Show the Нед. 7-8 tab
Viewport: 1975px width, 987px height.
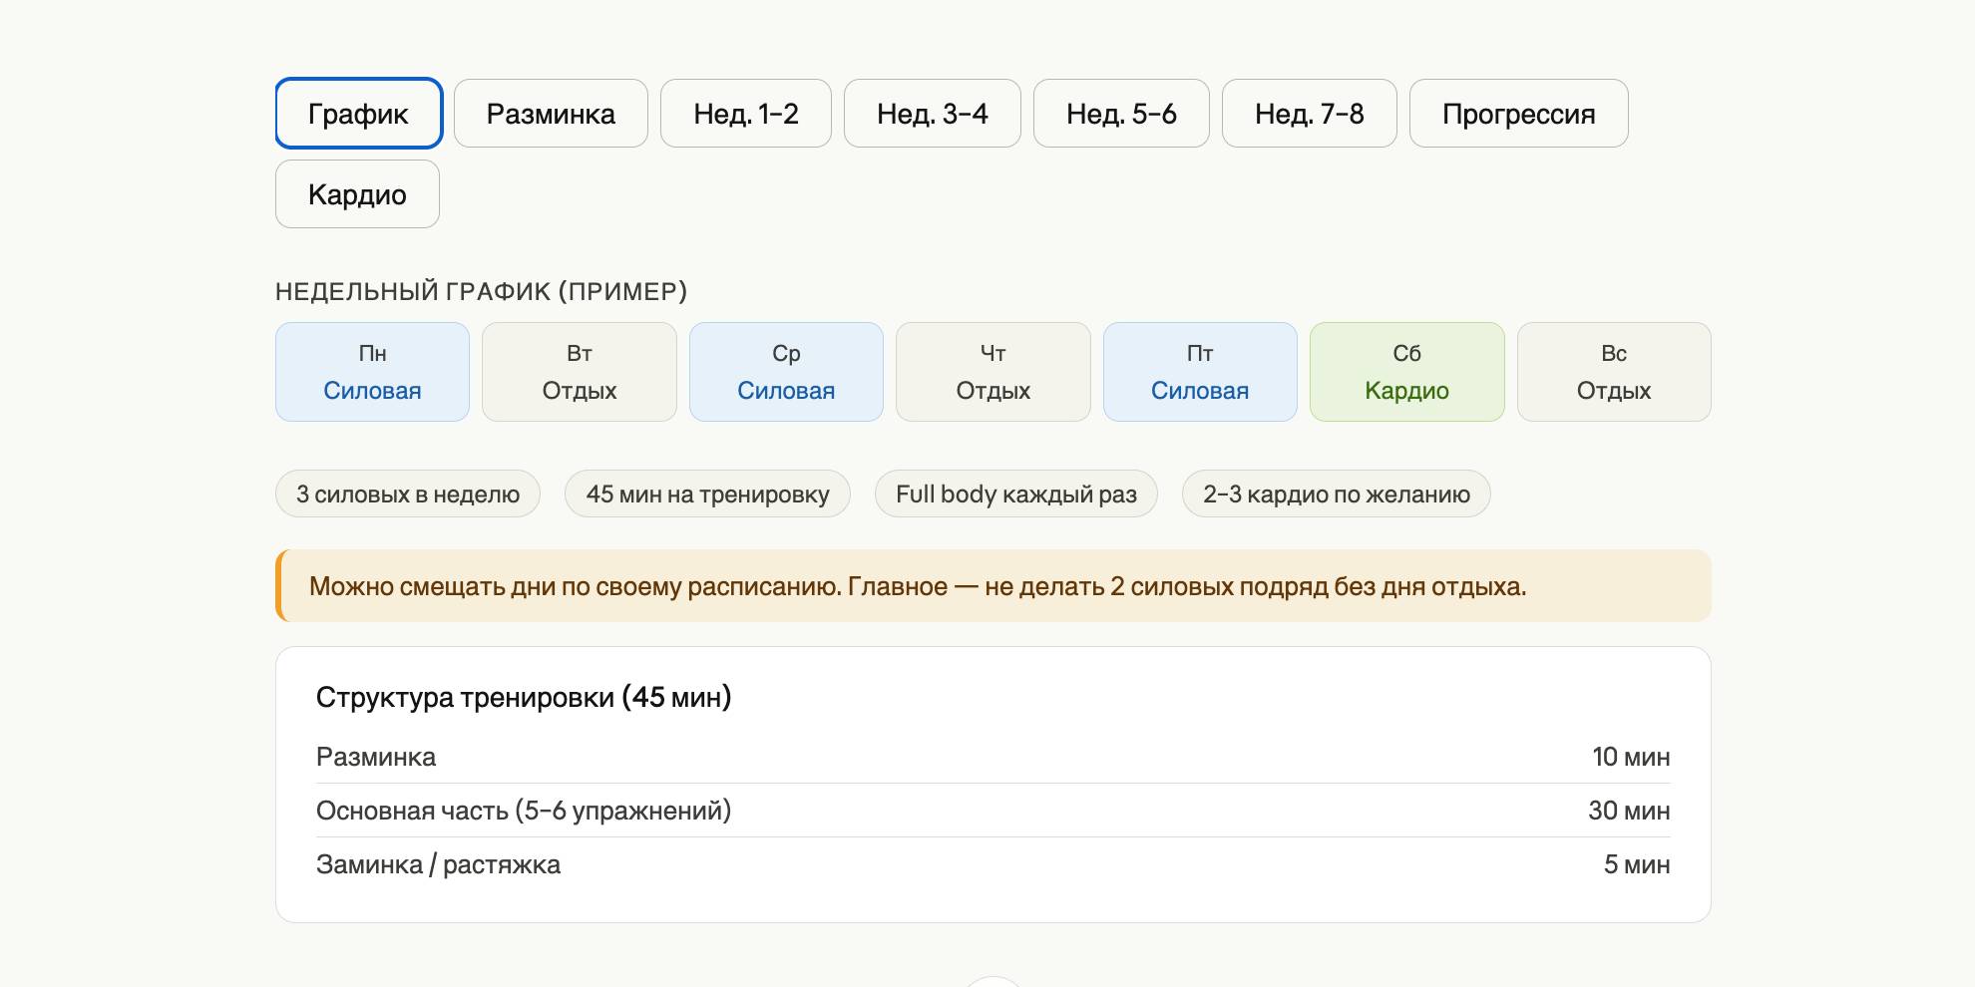(x=1309, y=114)
